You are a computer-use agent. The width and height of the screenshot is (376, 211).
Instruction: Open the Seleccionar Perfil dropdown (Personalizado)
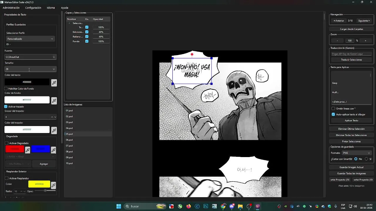(30, 39)
